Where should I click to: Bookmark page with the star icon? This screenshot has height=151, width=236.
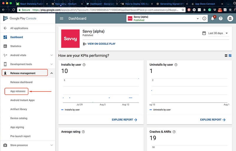click(183, 10)
